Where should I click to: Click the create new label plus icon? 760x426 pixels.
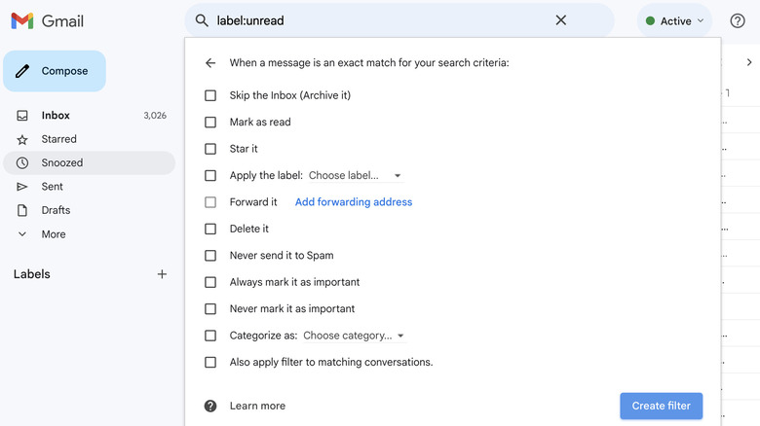click(x=162, y=274)
